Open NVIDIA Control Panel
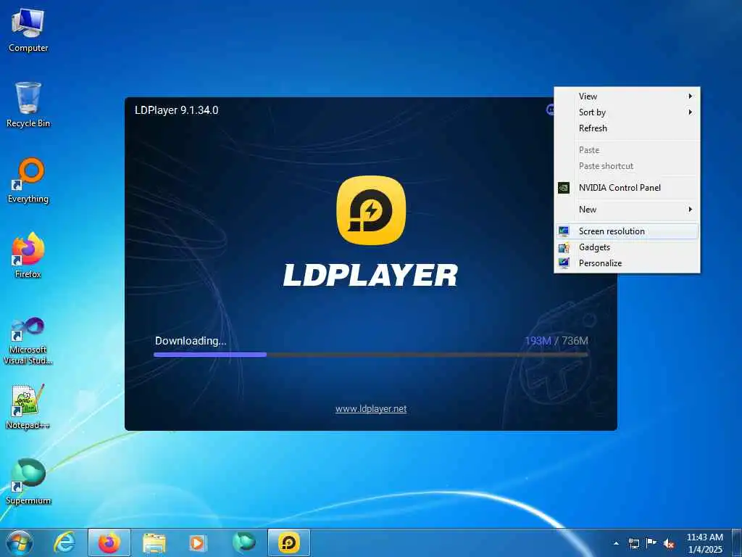 pos(627,188)
